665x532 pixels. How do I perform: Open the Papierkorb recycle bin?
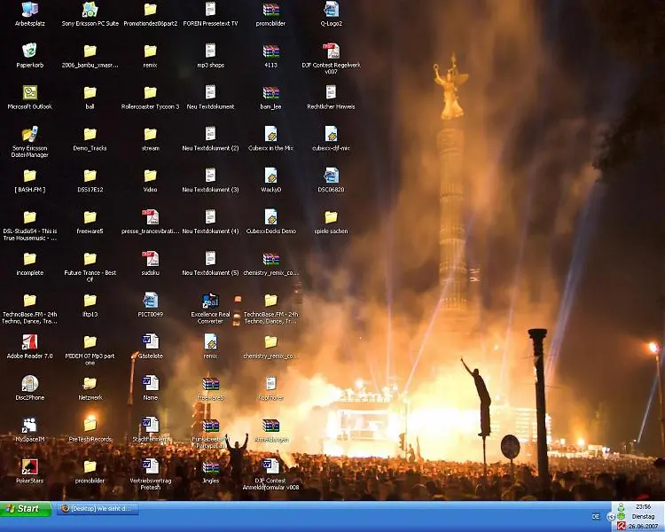pyautogui.click(x=29, y=51)
